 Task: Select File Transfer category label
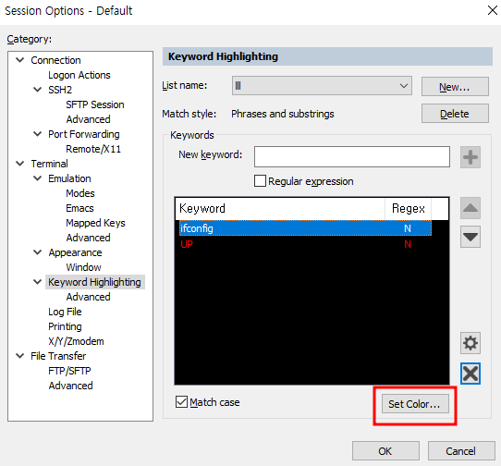click(58, 356)
